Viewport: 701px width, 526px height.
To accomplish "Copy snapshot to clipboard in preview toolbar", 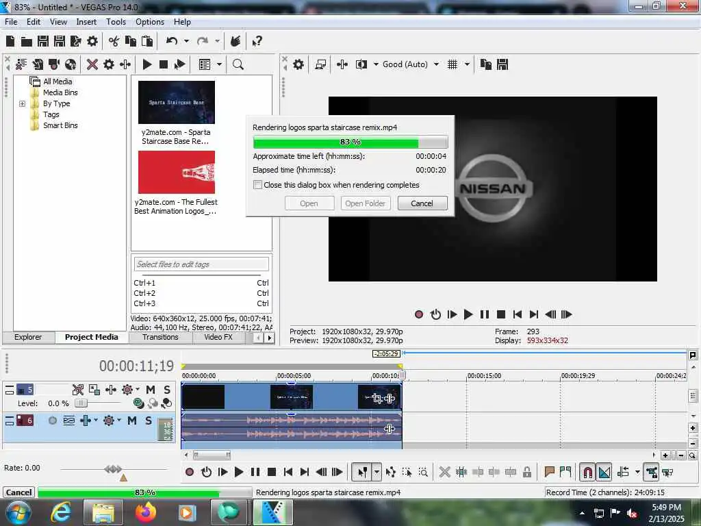I will point(485,64).
